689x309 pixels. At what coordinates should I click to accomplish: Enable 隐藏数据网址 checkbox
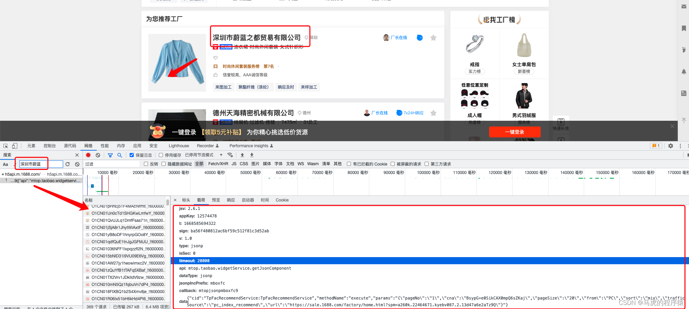(164, 164)
